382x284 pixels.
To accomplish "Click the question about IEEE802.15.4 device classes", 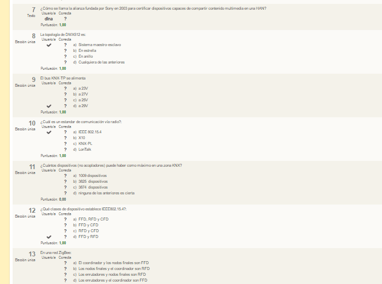I will click(x=83, y=209).
